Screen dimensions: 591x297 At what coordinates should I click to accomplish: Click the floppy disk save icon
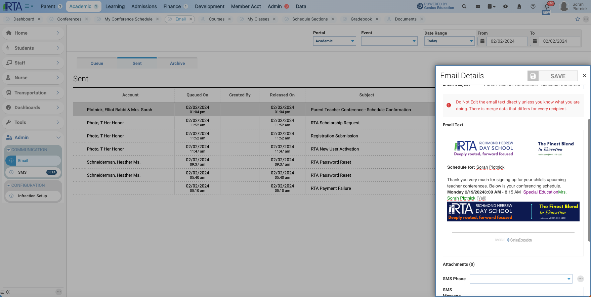533,76
